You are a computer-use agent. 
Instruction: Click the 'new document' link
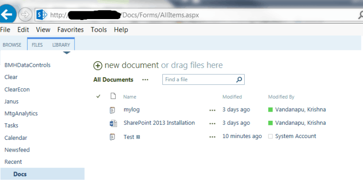(131, 65)
